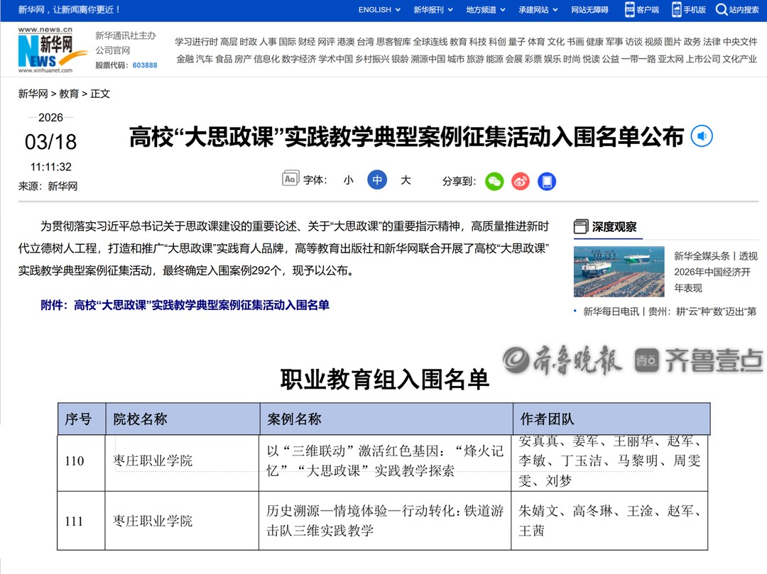Image resolution: width=767 pixels, height=574 pixels.
Task: Open the 财经 navigation item
Action: click(x=307, y=42)
